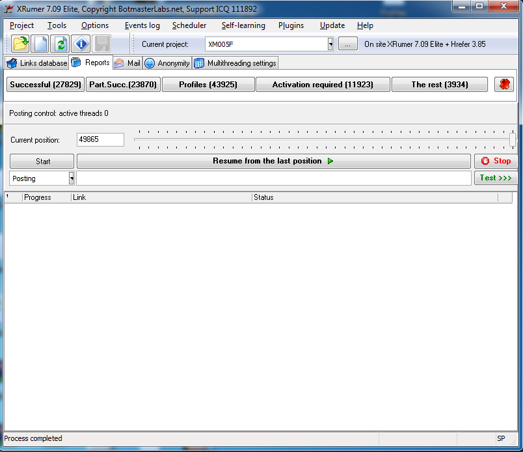The width and height of the screenshot is (523, 452).
Task: Open the Plugins menu
Action: click(x=291, y=25)
